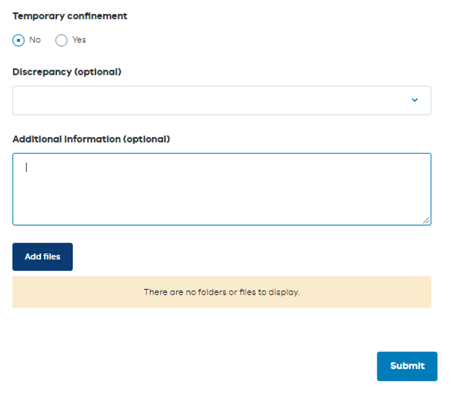Screen dimensions: 456x393
Task: Click the empty Discrepancy field text area
Action: point(190,100)
